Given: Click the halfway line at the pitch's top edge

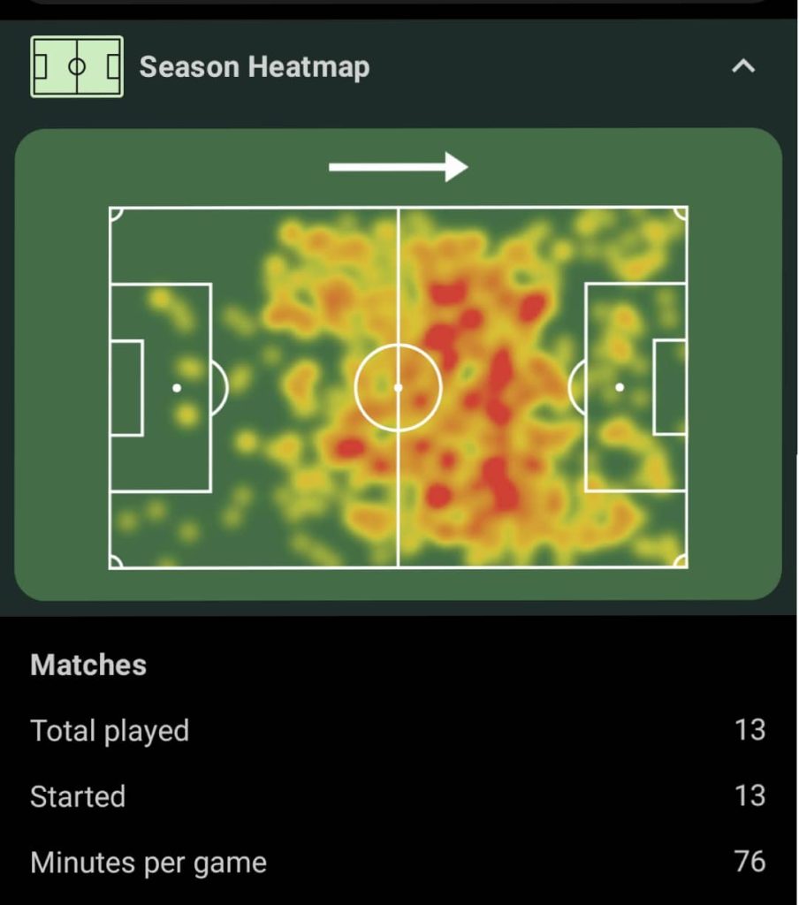Looking at the screenshot, I should coord(399,208).
